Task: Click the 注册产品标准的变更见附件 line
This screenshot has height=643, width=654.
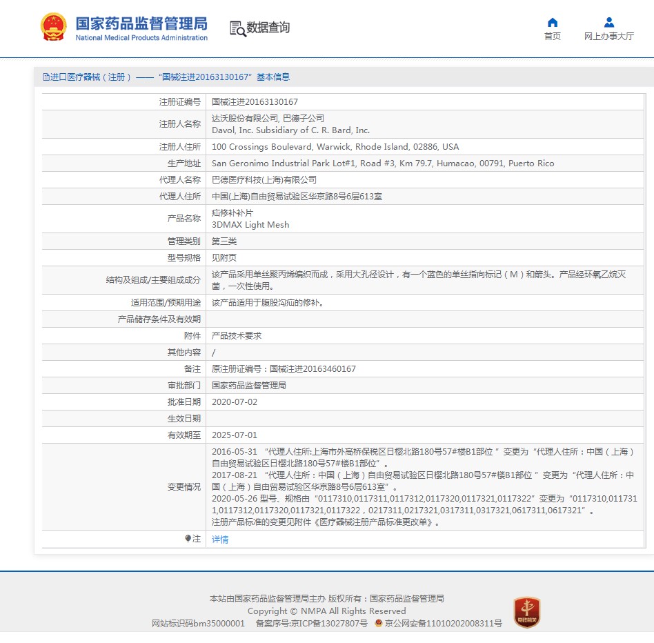Action: click(326, 522)
